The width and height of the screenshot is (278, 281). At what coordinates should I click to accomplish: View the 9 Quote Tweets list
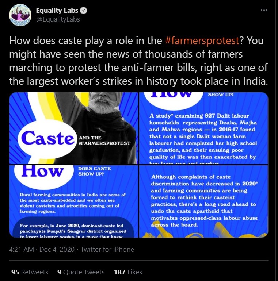pyautogui.click(x=81, y=272)
